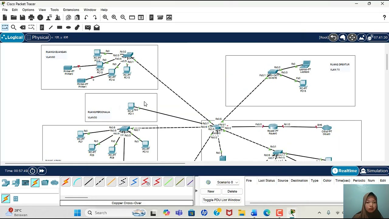
Task: Click the Windows Start button
Action: coord(77,213)
